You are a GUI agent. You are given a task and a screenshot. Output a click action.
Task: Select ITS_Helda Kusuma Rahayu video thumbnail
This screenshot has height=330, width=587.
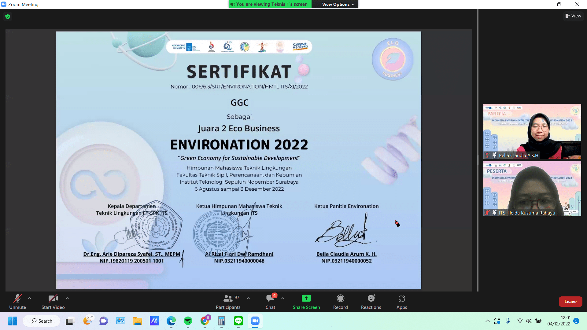(x=532, y=189)
